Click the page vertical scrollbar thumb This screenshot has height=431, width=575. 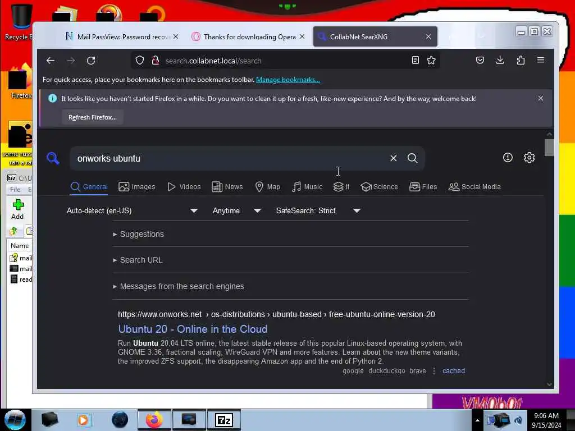[x=549, y=148]
